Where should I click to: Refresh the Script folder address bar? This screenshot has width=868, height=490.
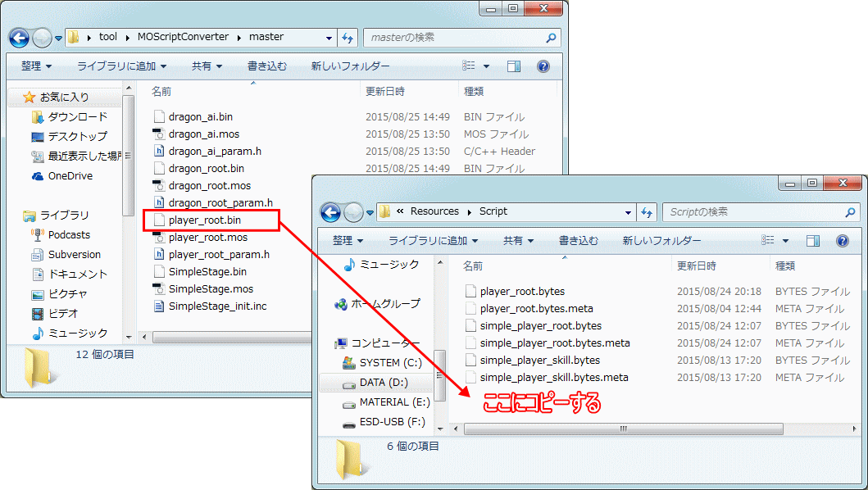coord(646,212)
